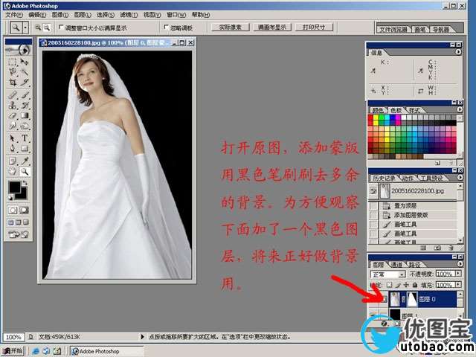The width and height of the screenshot is (476, 357).
Task: Select the Eraser tool
Action: click(x=13, y=116)
